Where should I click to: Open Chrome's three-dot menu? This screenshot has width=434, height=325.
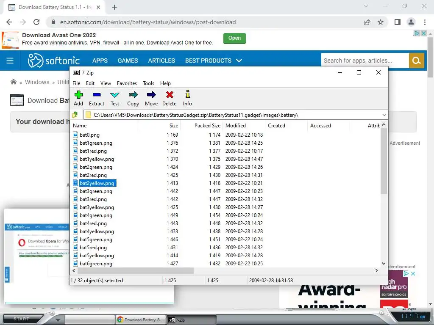point(425,22)
